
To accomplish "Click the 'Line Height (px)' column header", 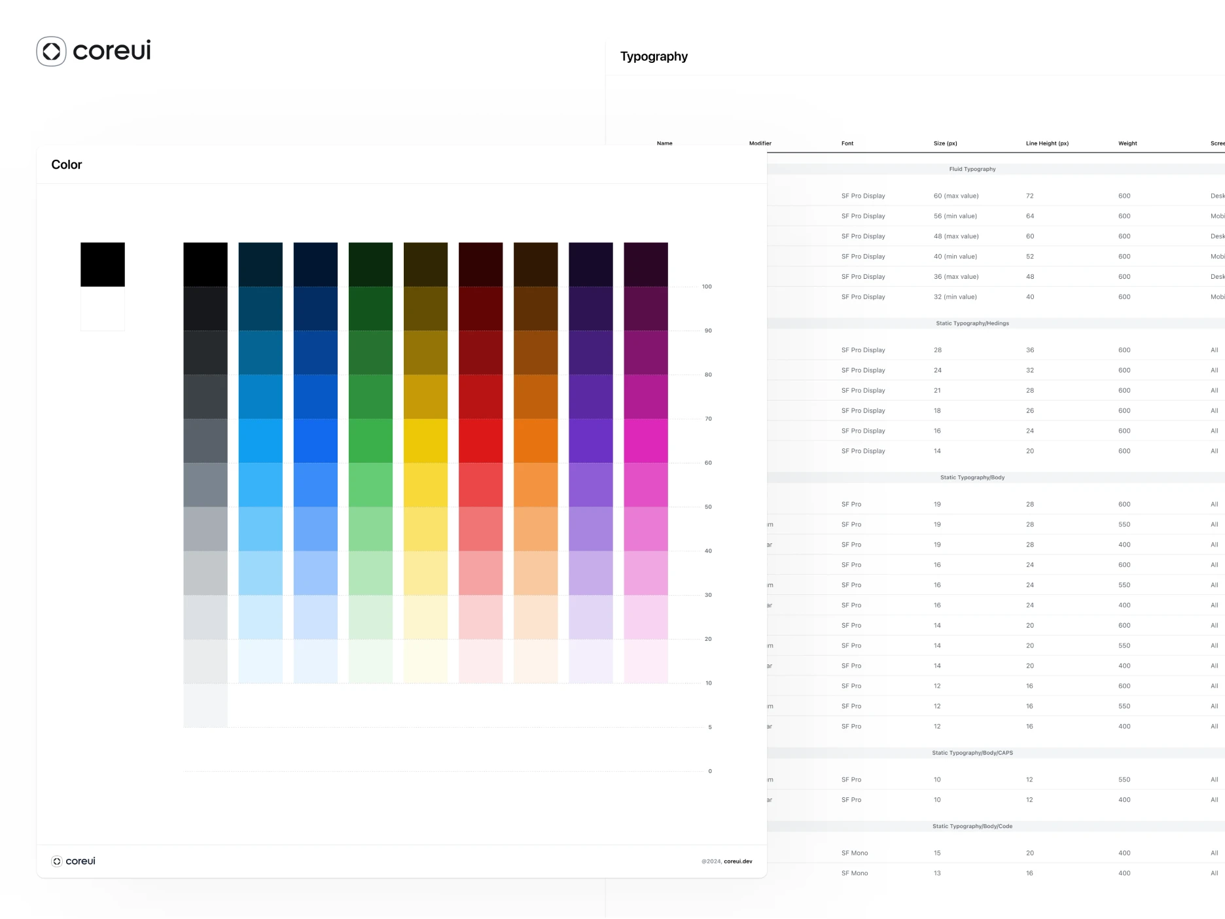I will tap(1047, 143).
